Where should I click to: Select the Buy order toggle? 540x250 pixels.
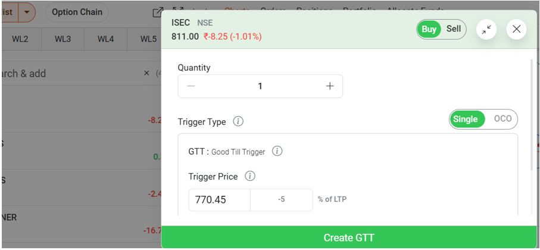pyautogui.click(x=429, y=29)
